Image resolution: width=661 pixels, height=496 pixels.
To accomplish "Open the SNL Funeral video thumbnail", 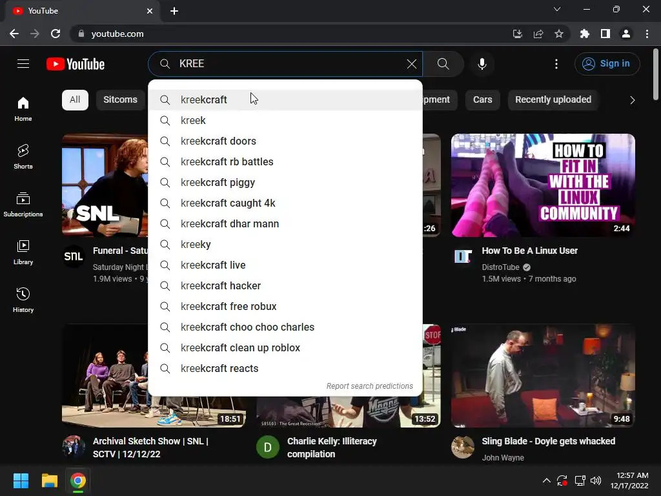I will (x=105, y=185).
